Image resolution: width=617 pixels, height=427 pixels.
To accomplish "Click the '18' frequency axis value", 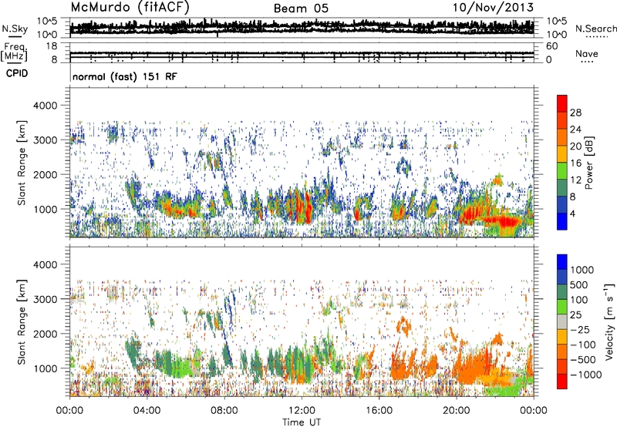I will [x=52, y=46].
